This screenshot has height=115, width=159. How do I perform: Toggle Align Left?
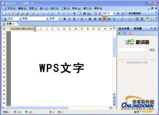point(90,19)
